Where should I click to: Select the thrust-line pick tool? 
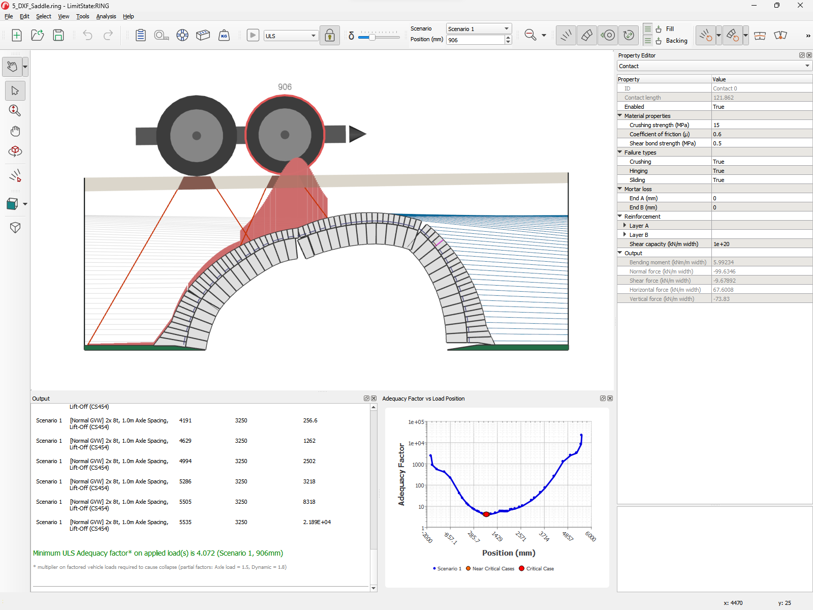(15, 176)
